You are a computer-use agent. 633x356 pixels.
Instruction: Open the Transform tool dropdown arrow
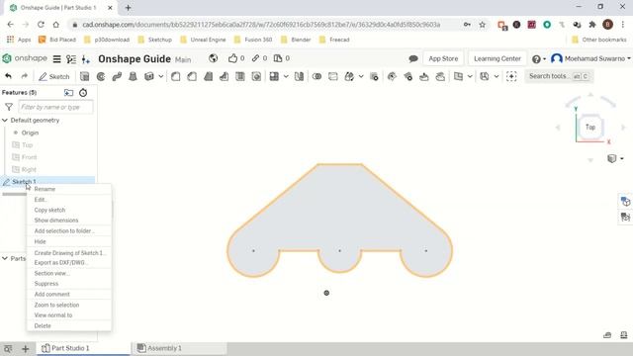pos(361,76)
